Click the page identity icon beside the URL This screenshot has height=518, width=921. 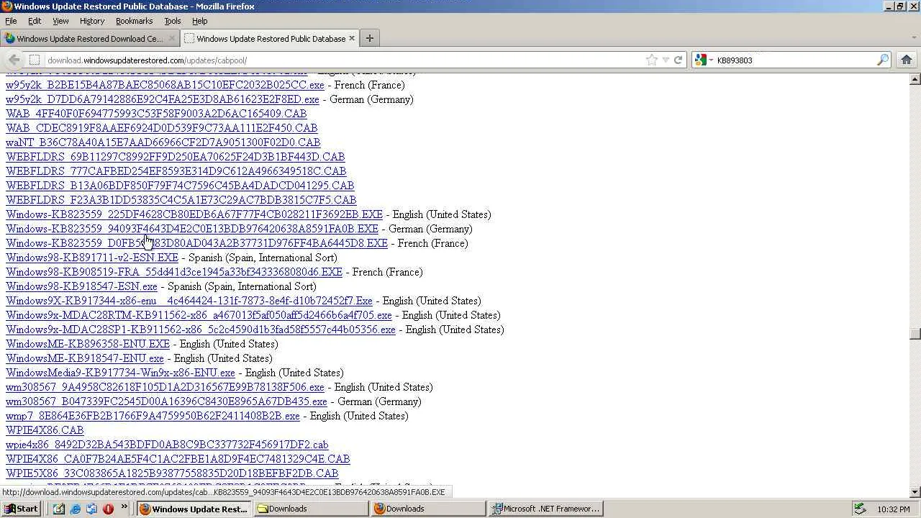34,60
